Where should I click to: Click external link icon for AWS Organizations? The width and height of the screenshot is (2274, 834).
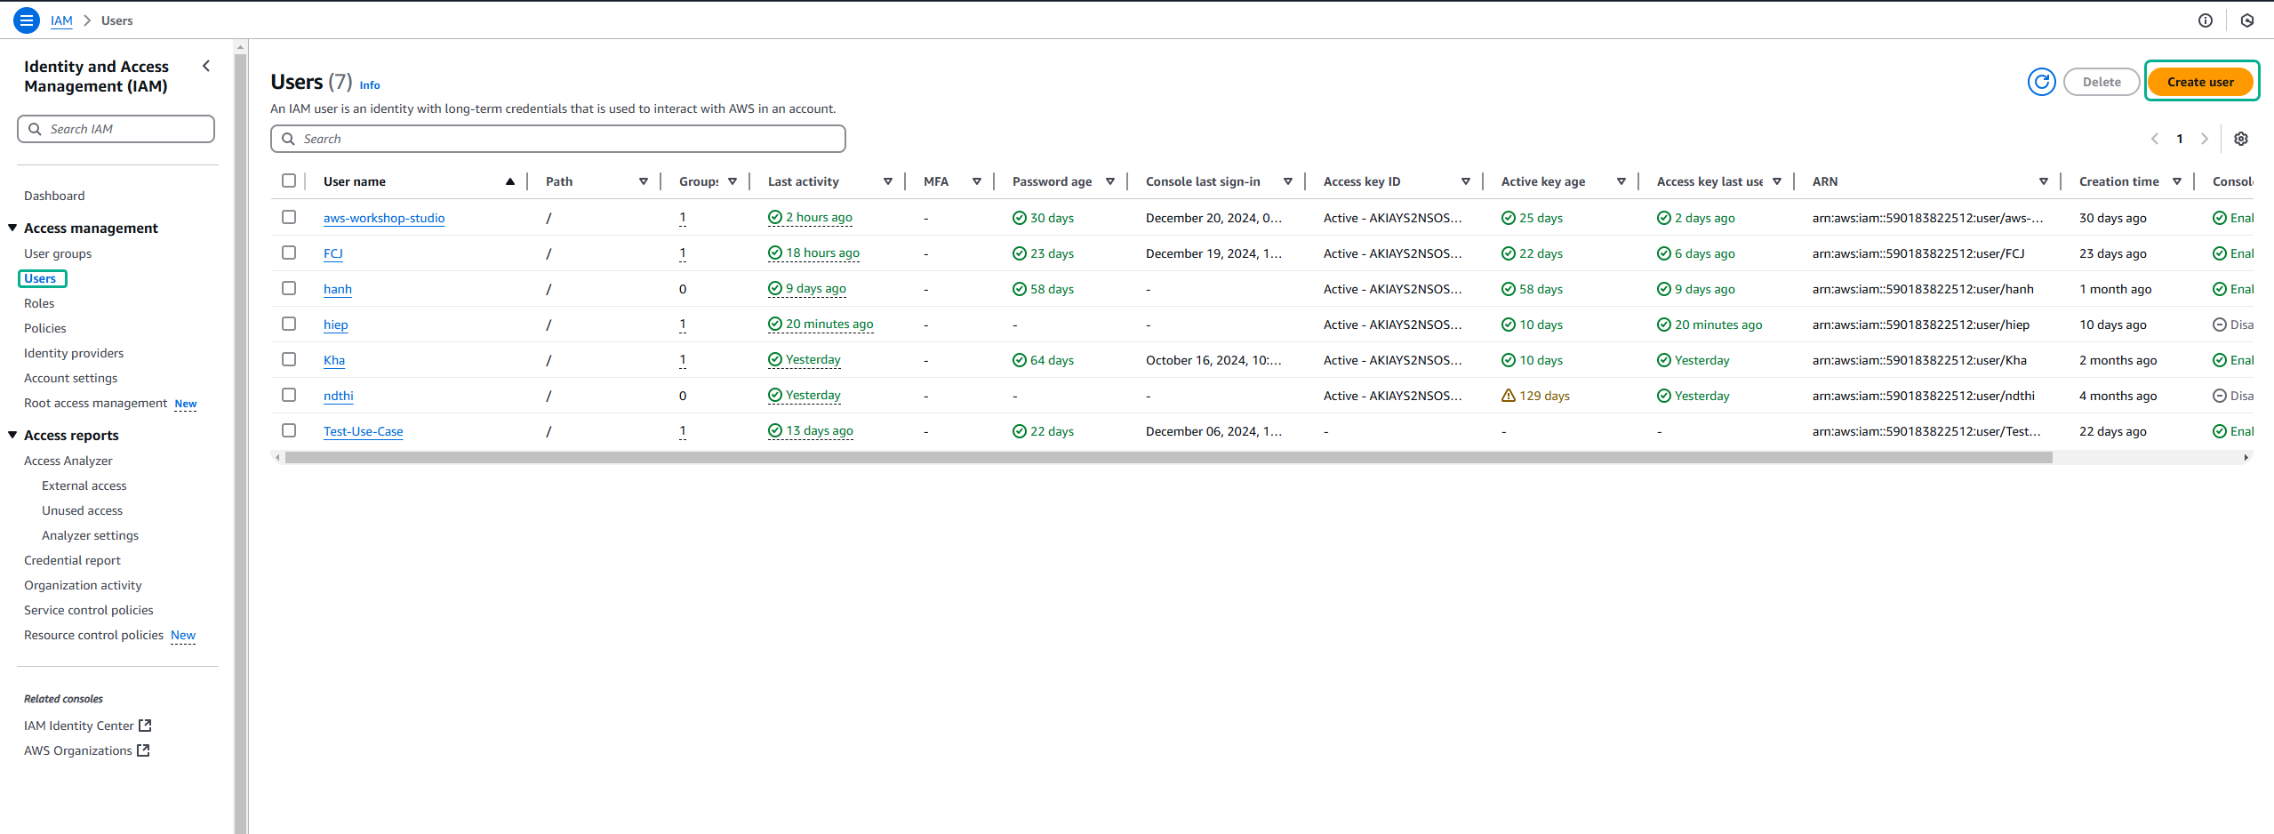[x=143, y=750]
